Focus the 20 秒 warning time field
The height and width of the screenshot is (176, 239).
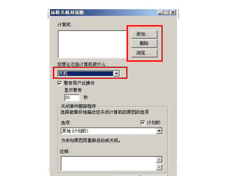pyautogui.click(x=72, y=98)
